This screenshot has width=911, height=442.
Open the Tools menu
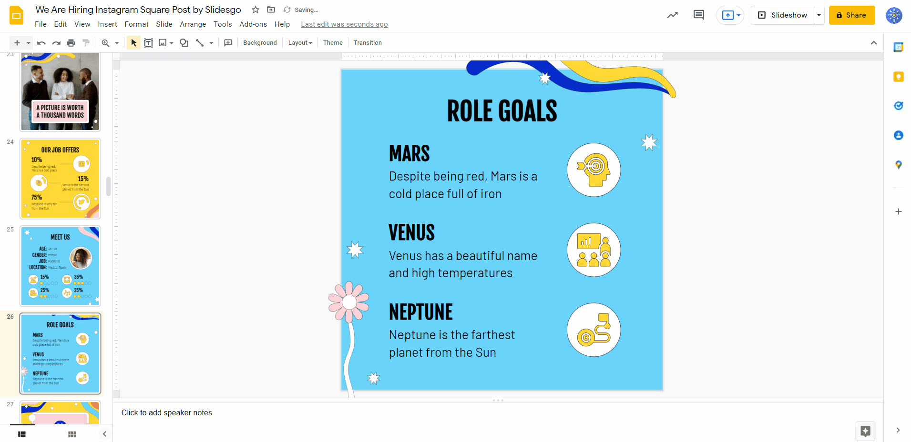(223, 24)
